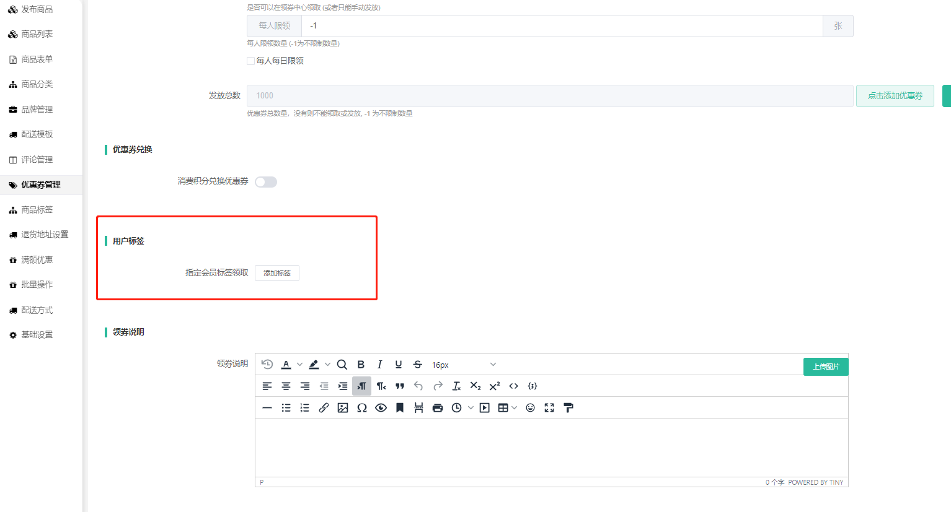
Task: Toggle bold formatting in the editor
Action: (361, 365)
